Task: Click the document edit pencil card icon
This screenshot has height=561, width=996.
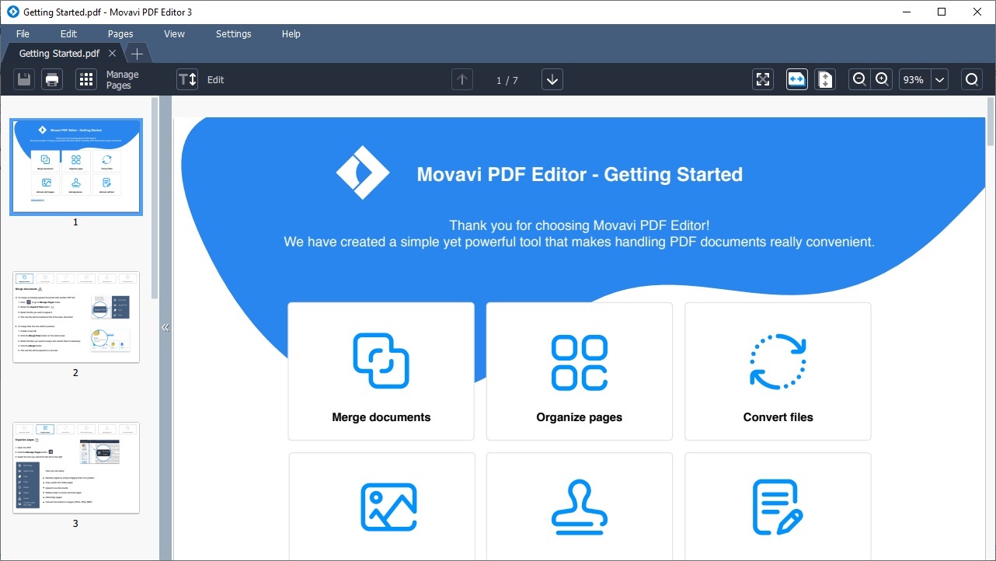Action: 778,507
